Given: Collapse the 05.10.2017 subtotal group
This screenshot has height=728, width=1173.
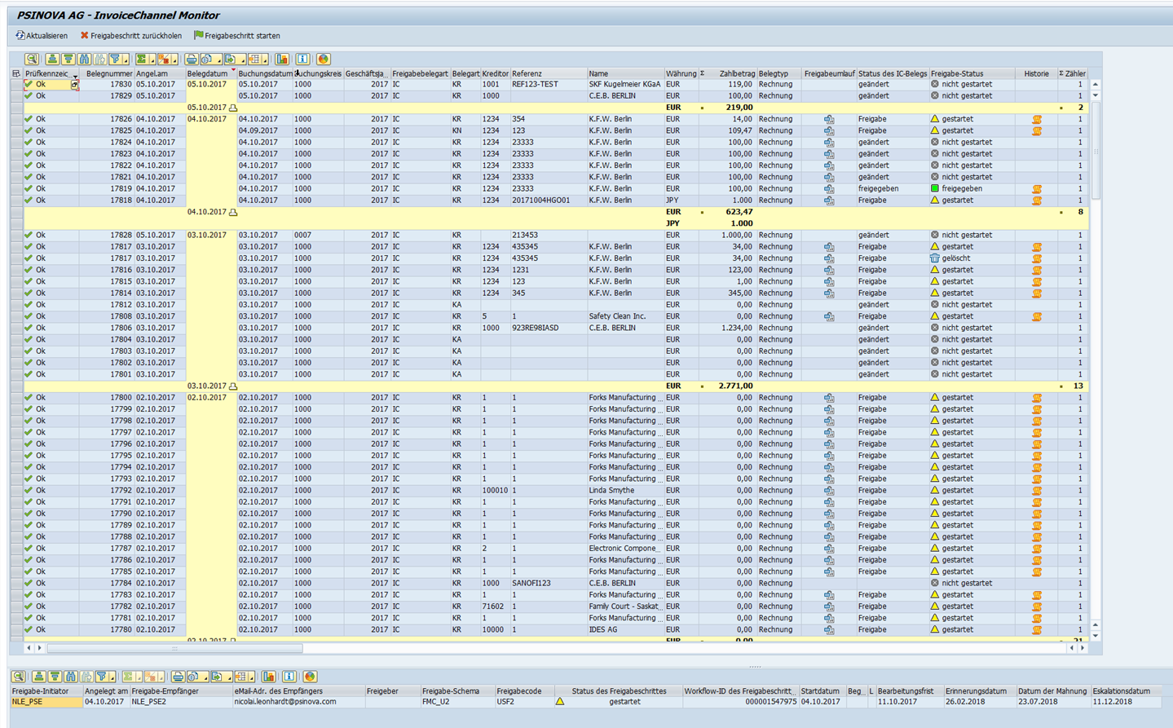Looking at the screenshot, I should tap(233, 108).
